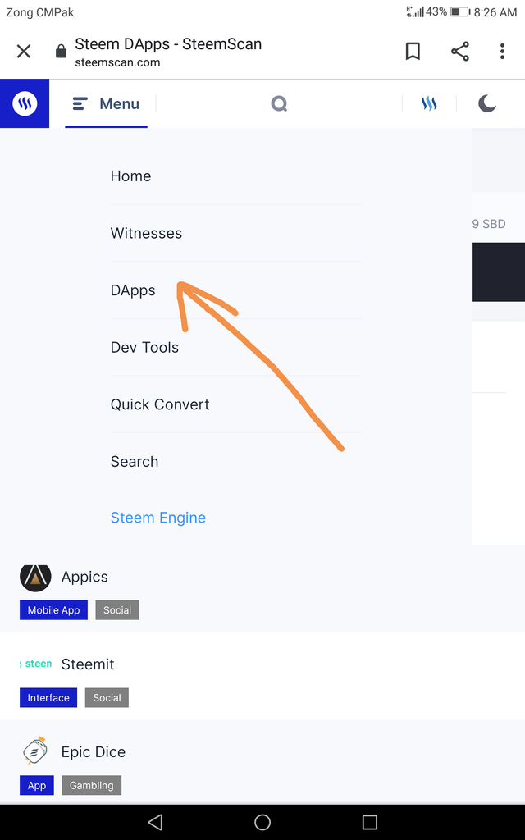The height and width of the screenshot is (840, 525).
Task: Choose Quick Convert from menu
Action: click(x=160, y=404)
